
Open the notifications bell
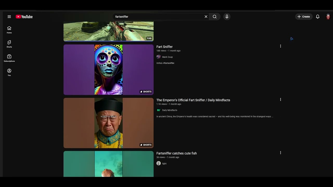[x=318, y=17]
